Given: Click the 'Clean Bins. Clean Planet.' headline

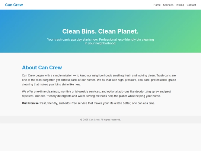Looking at the screenshot, I should point(100,31).
